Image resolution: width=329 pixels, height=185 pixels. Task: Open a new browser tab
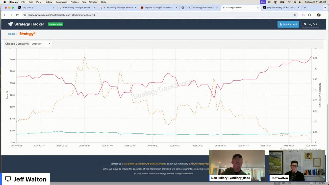pyautogui.click(x=305, y=8)
